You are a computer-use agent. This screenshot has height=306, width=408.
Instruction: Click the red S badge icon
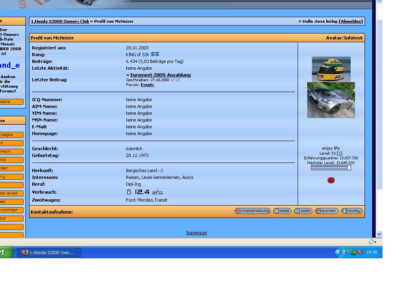tap(331, 180)
